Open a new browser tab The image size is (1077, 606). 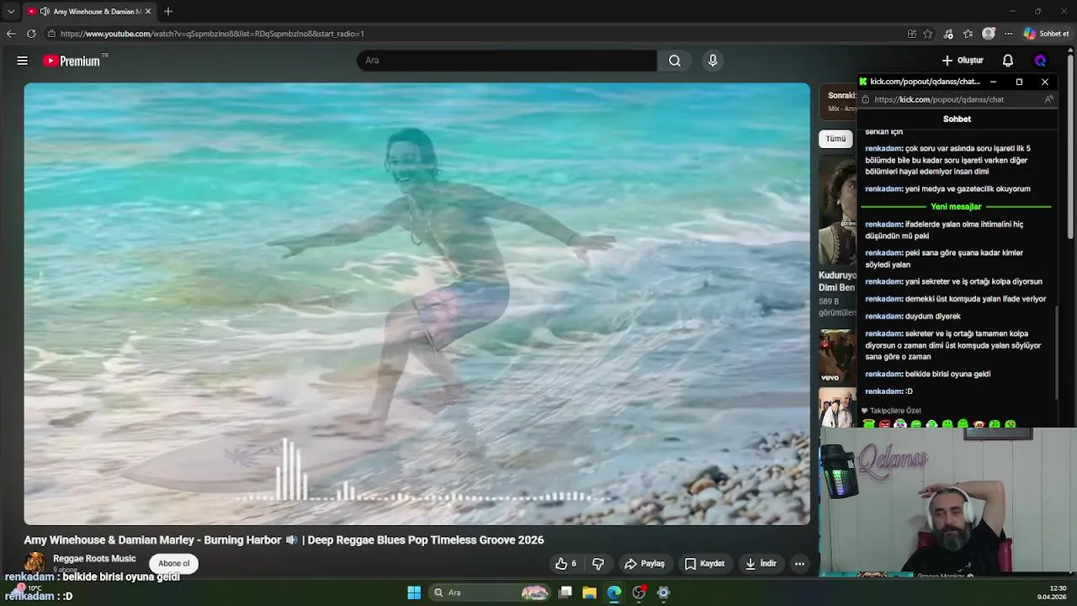[168, 11]
